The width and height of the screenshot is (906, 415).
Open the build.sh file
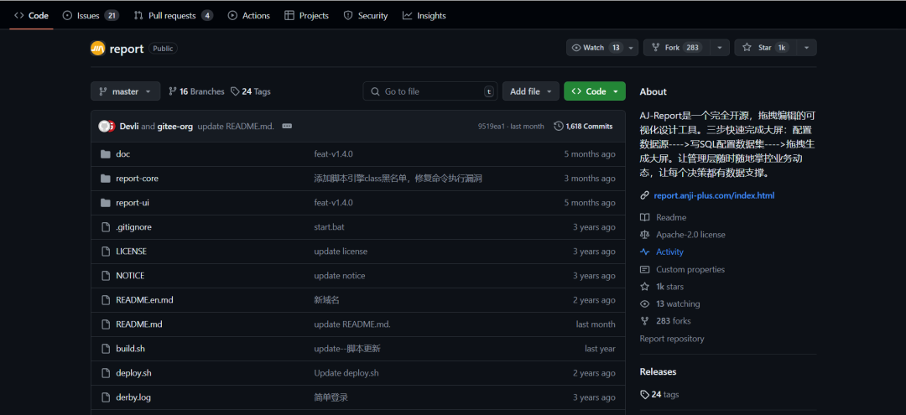pos(130,348)
